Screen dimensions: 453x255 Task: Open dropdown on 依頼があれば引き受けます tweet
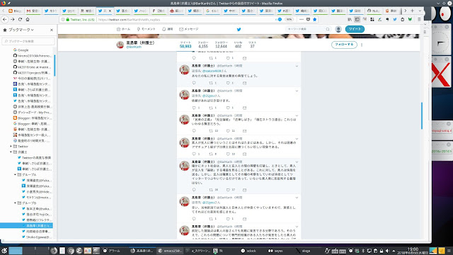(x=297, y=91)
